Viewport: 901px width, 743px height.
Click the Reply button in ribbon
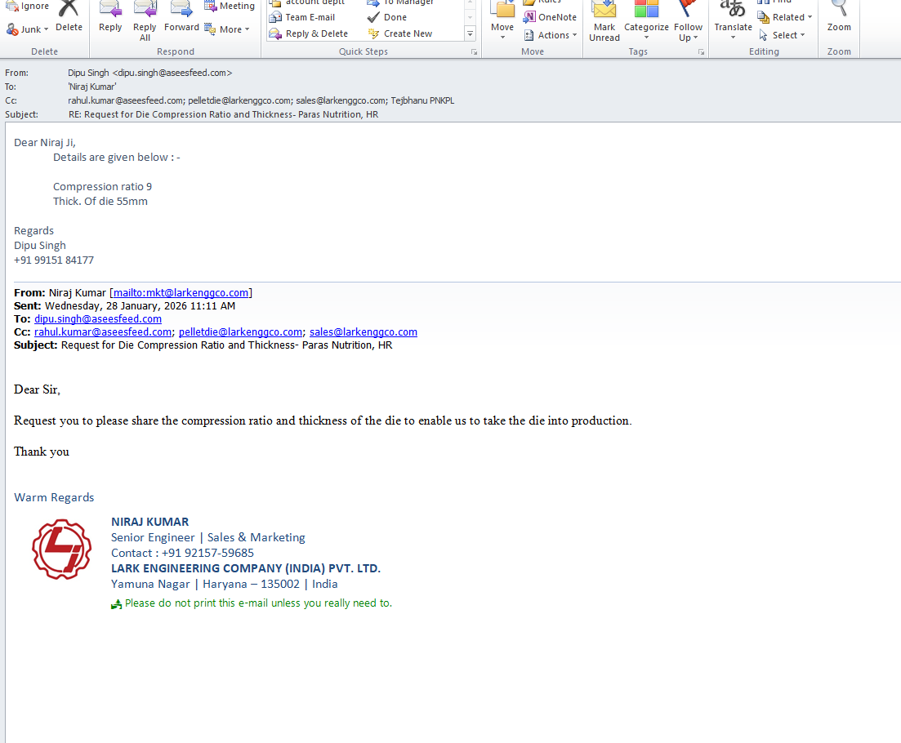(110, 16)
